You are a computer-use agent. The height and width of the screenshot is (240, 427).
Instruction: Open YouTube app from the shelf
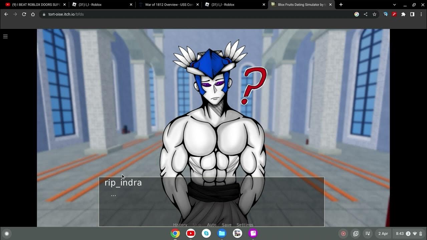pos(191,234)
